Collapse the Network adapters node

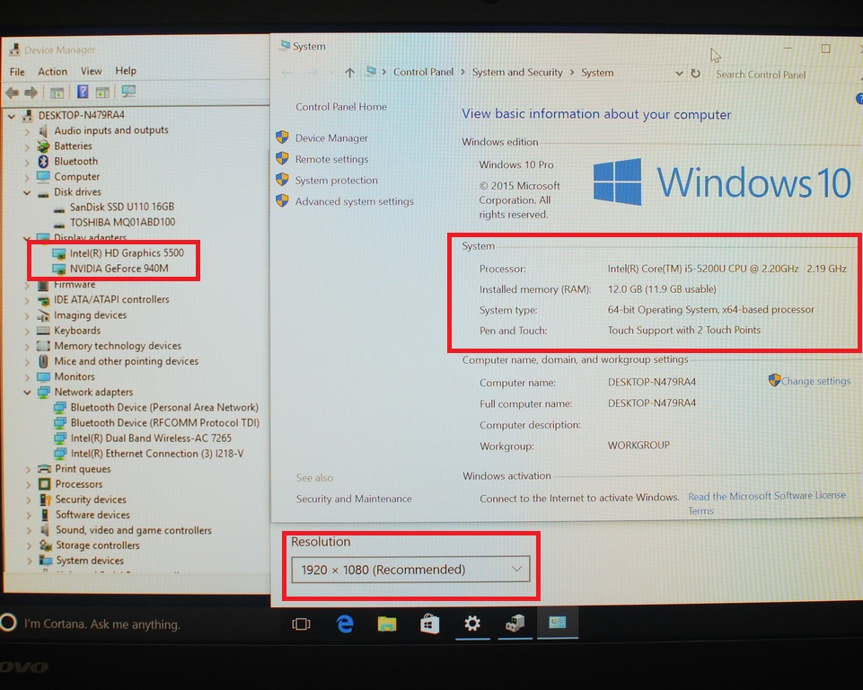tap(27, 393)
